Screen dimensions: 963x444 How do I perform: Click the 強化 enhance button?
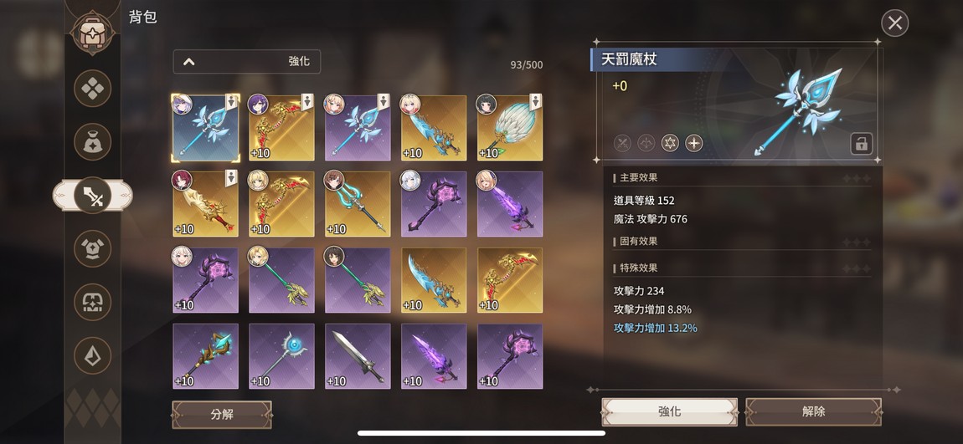pyautogui.click(x=669, y=411)
